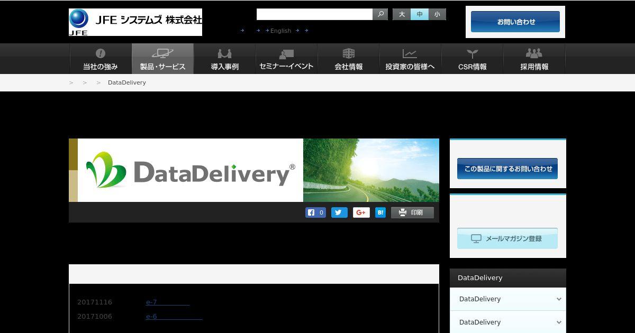Image resolution: width=635 pixels, height=333 pixels.
Task: Set font size to small (小)
Action: pyautogui.click(x=437, y=14)
